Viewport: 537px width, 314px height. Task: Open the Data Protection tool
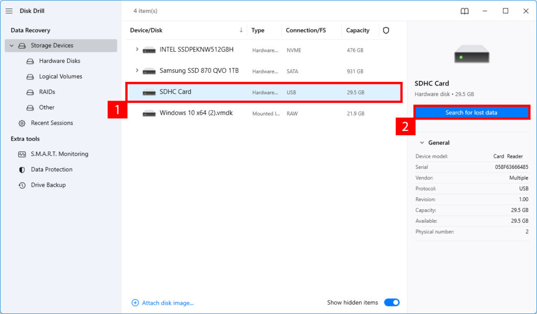pos(51,169)
